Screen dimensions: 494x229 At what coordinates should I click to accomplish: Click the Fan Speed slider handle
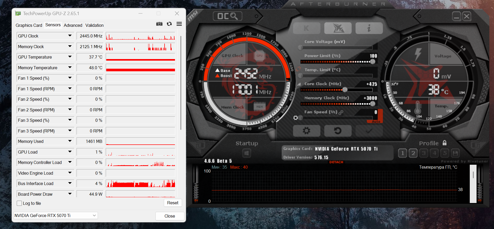[301, 118]
